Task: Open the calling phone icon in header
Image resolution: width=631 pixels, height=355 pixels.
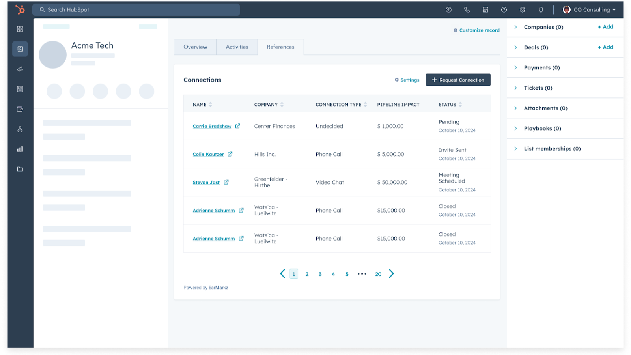Action: 467,10
